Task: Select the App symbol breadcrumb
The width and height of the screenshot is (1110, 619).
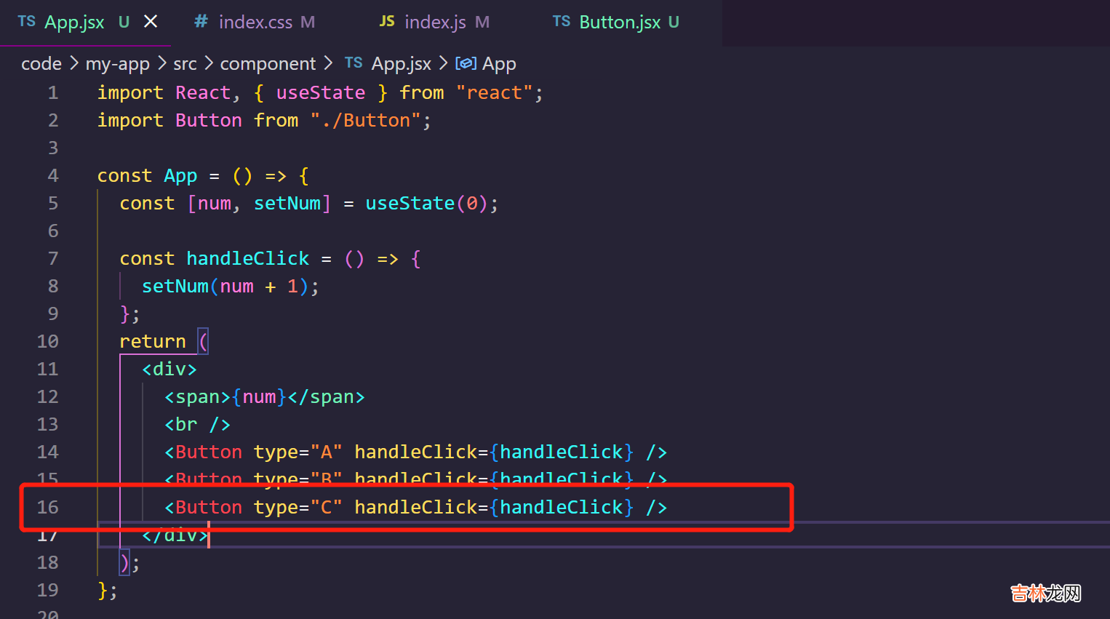Action: [499, 64]
